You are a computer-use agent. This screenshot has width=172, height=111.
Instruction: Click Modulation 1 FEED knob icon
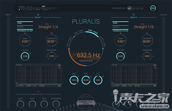pos(44,104)
